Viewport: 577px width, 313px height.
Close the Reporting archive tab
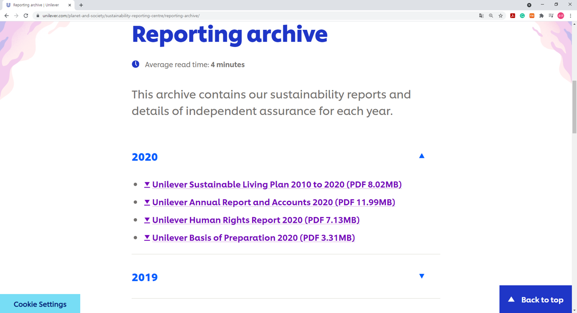tap(70, 5)
